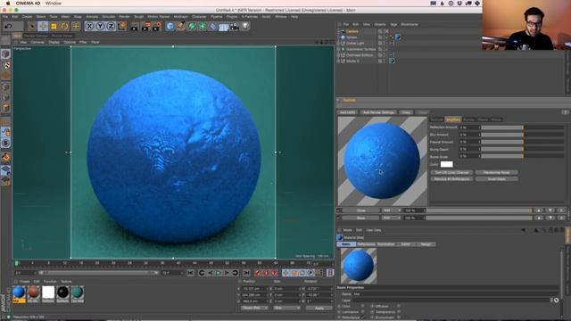Go to start of animation

[190, 273]
